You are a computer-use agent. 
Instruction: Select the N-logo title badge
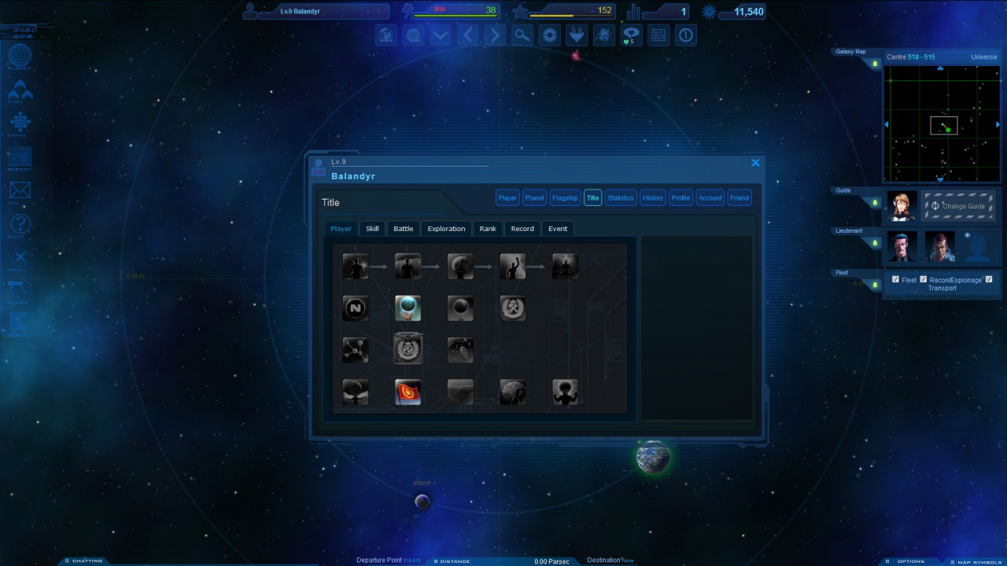[x=356, y=308]
